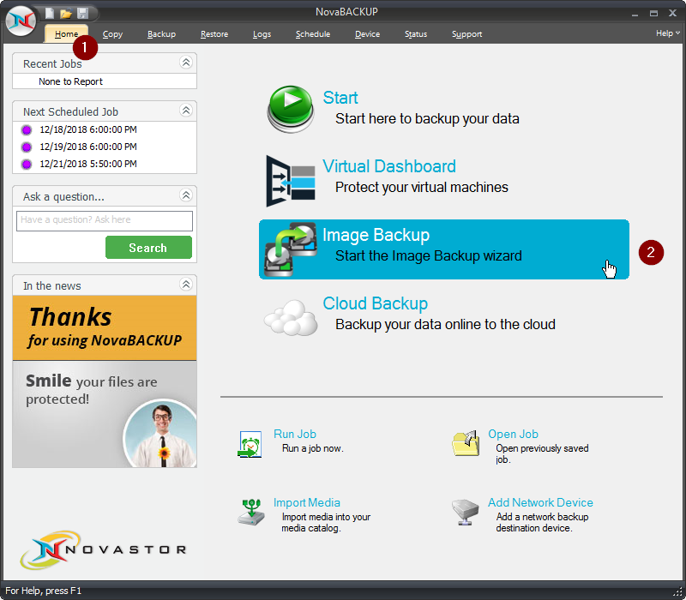Open the Virtual Dashboard link
This screenshot has height=600, width=686.
point(389,166)
